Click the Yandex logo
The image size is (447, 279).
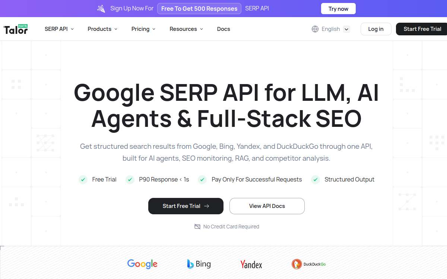coord(251,264)
